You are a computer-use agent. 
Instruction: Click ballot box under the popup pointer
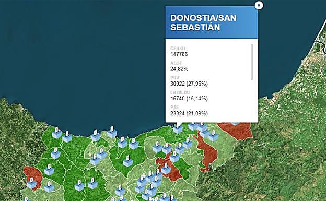(178, 129)
